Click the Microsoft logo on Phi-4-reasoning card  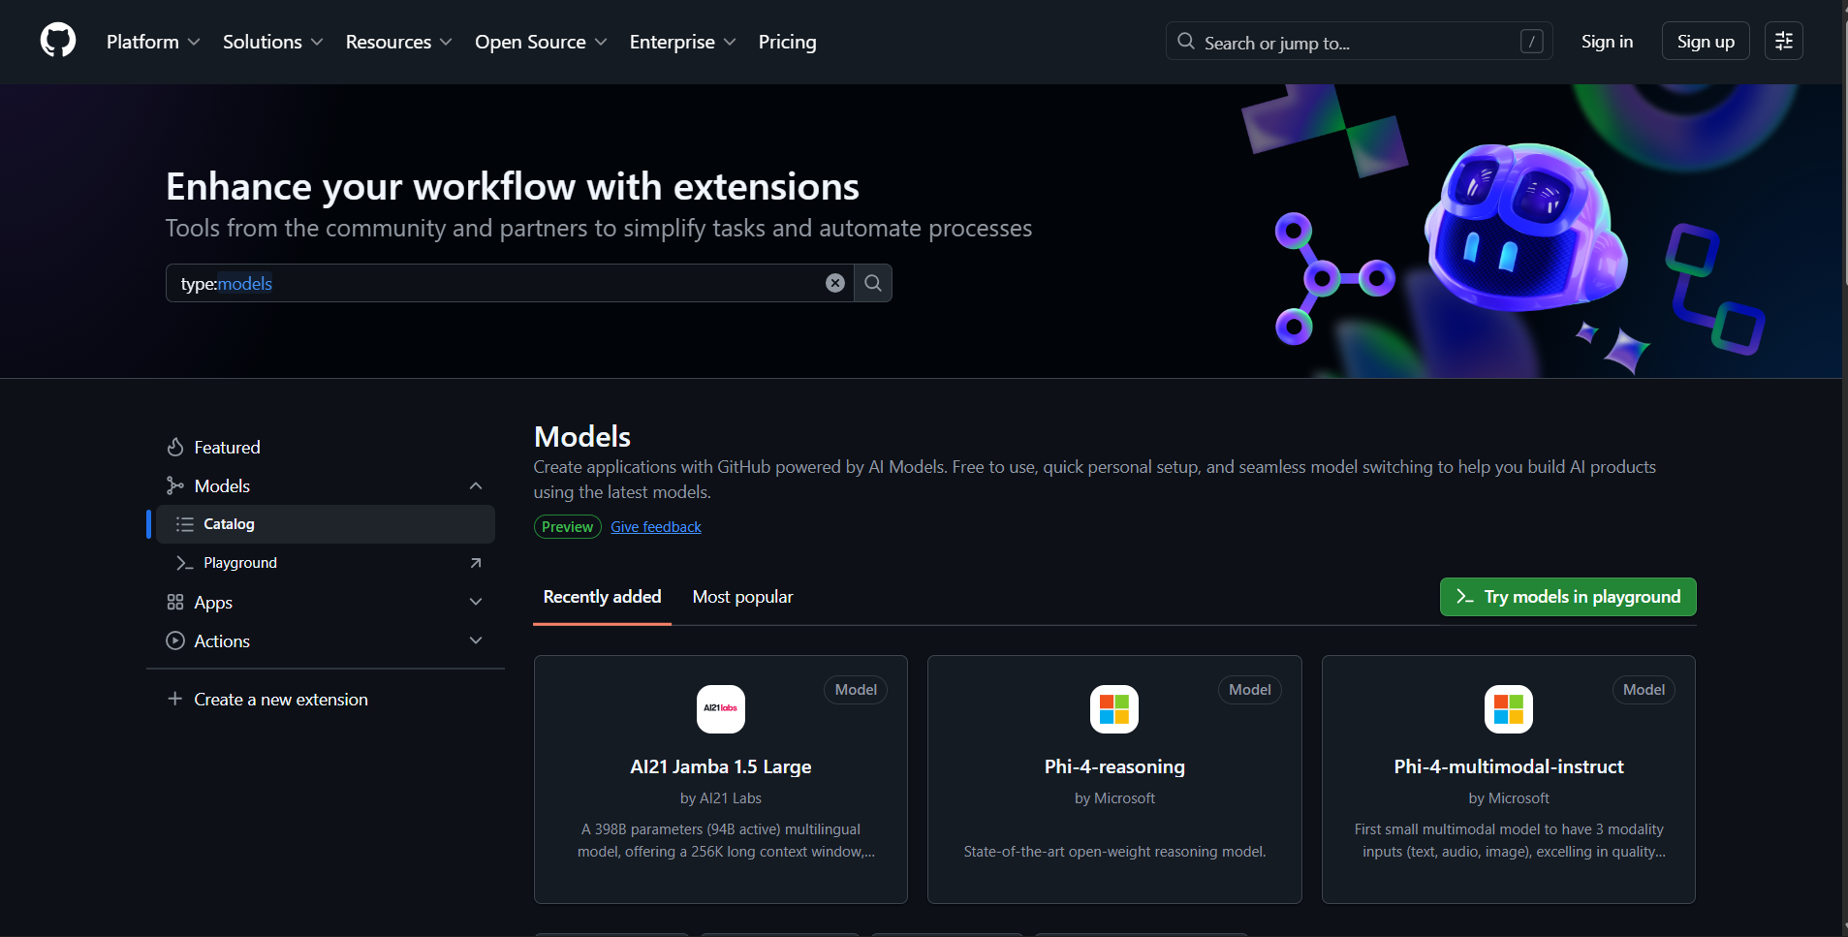click(x=1113, y=708)
